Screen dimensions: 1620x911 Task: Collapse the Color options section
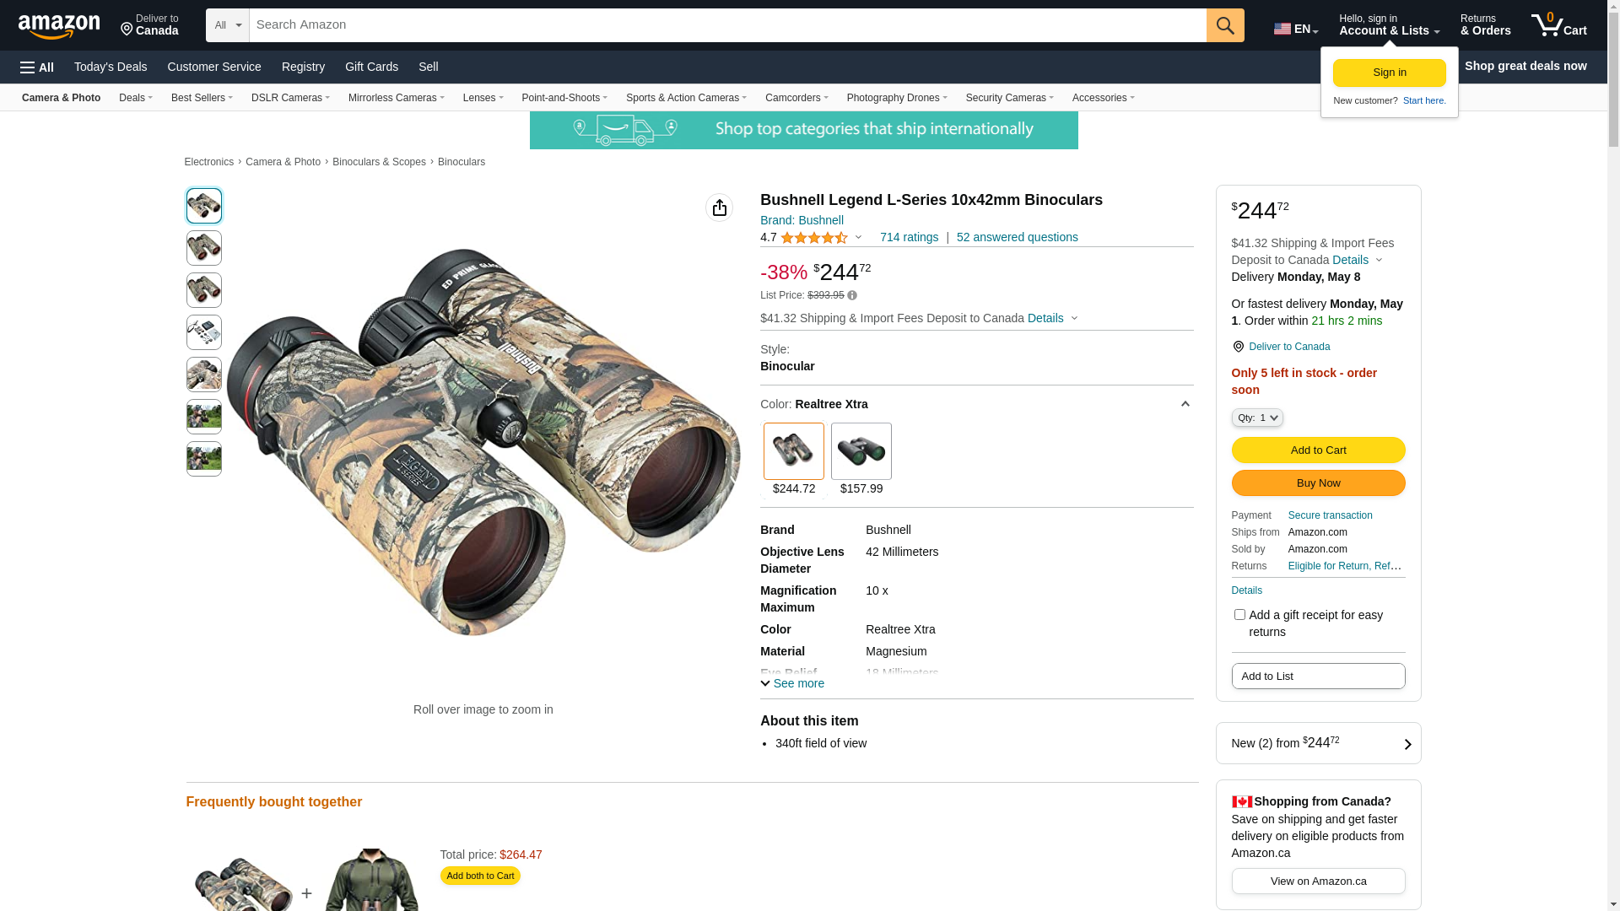pos(1185,404)
